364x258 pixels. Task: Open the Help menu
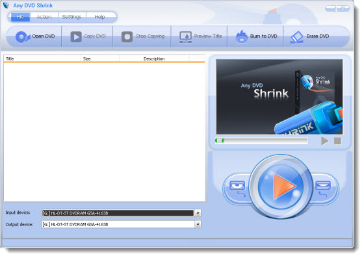click(x=99, y=17)
